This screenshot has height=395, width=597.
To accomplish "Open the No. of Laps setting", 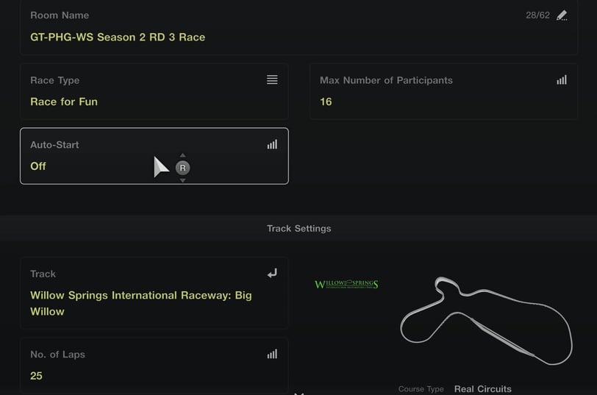I will coord(154,366).
